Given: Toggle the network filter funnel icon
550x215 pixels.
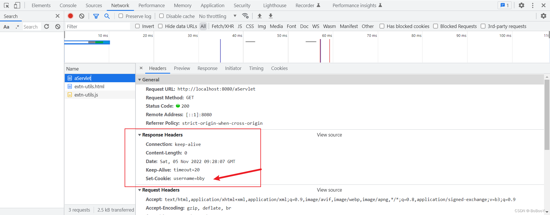Looking at the screenshot, I should 96,16.
